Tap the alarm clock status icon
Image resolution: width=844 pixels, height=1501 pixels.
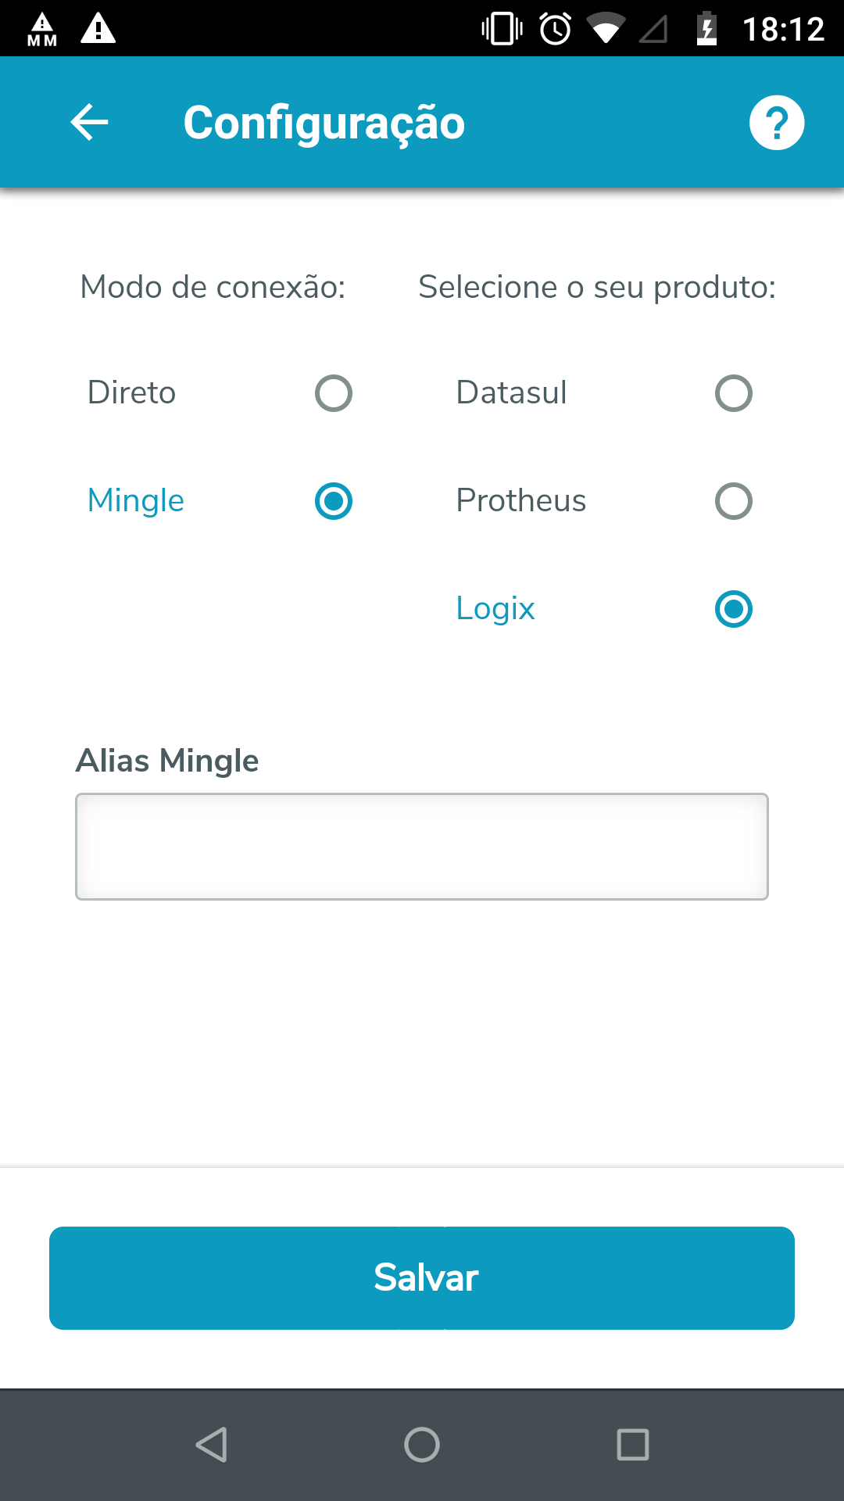[x=556, y=30]
